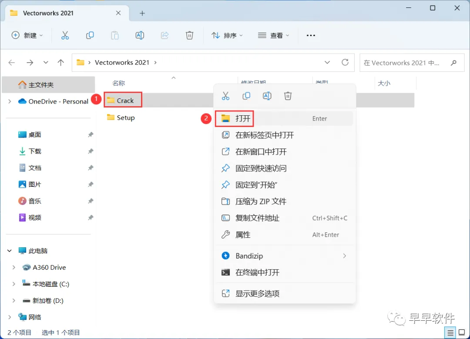
Task: Click the Paste icon in the toolbar
Action: tap(115, 35)
